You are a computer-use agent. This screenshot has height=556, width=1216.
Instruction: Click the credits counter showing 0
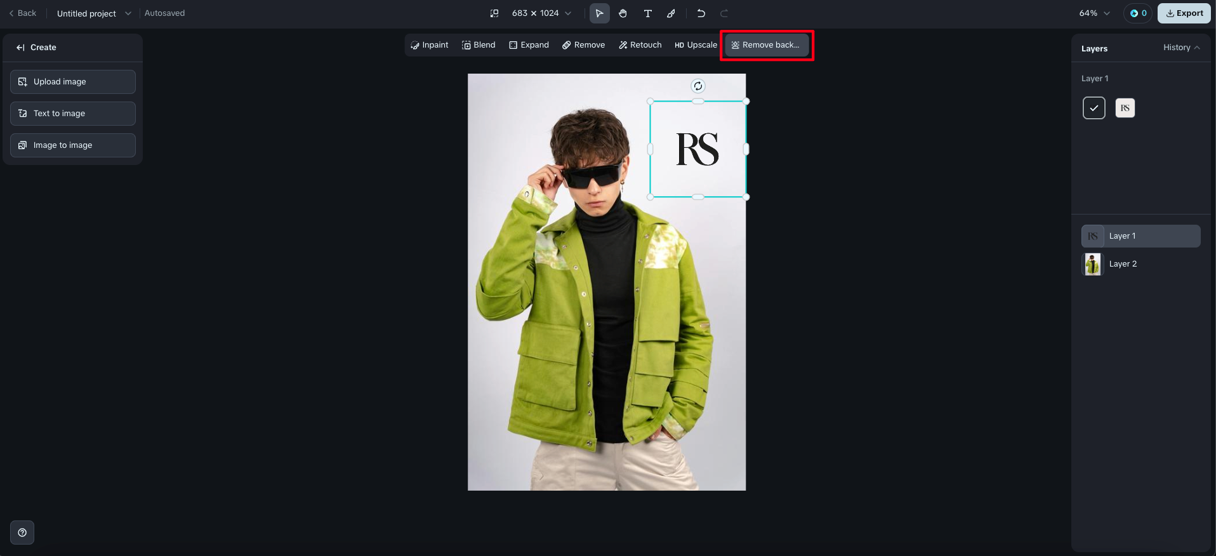pos(1138,13)
